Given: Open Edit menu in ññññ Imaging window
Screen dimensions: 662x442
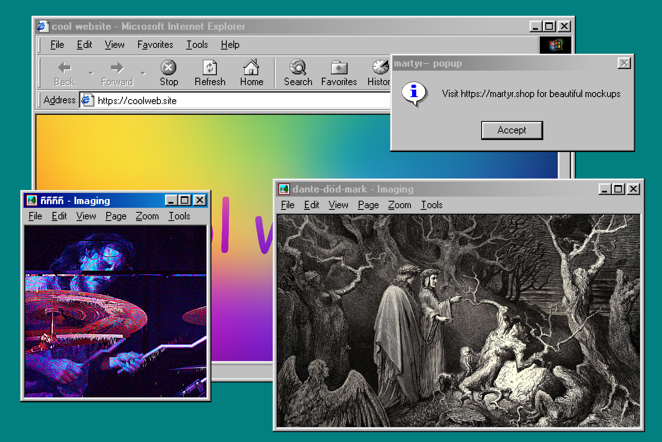Looking at the screenshot, I should 59,216.
